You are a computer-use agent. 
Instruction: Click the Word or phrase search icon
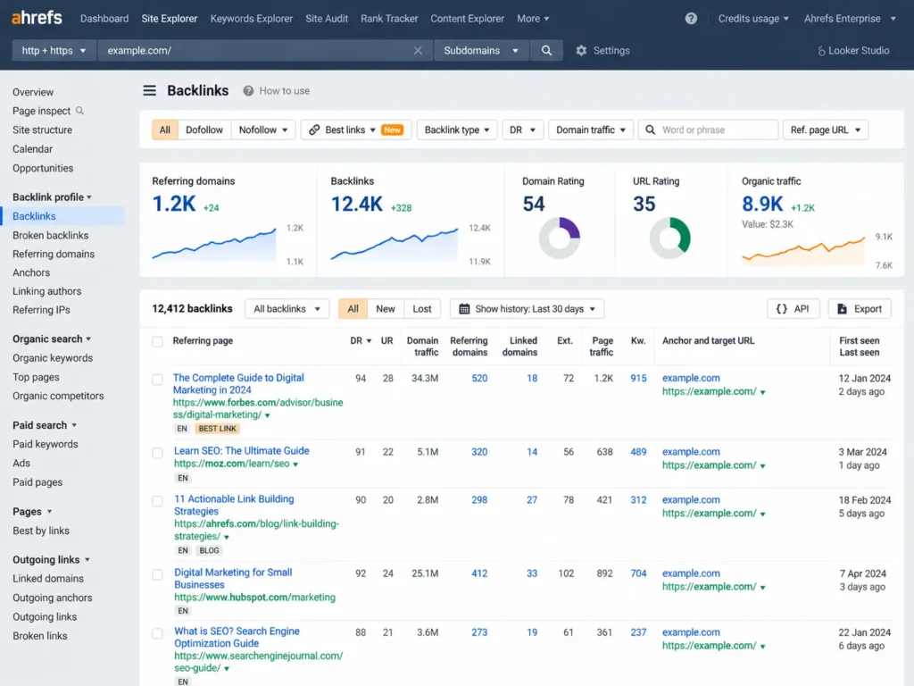tap(651, 130)
